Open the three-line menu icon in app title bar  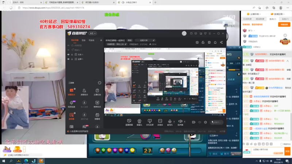pyautogui.click(x=210, y=34)
